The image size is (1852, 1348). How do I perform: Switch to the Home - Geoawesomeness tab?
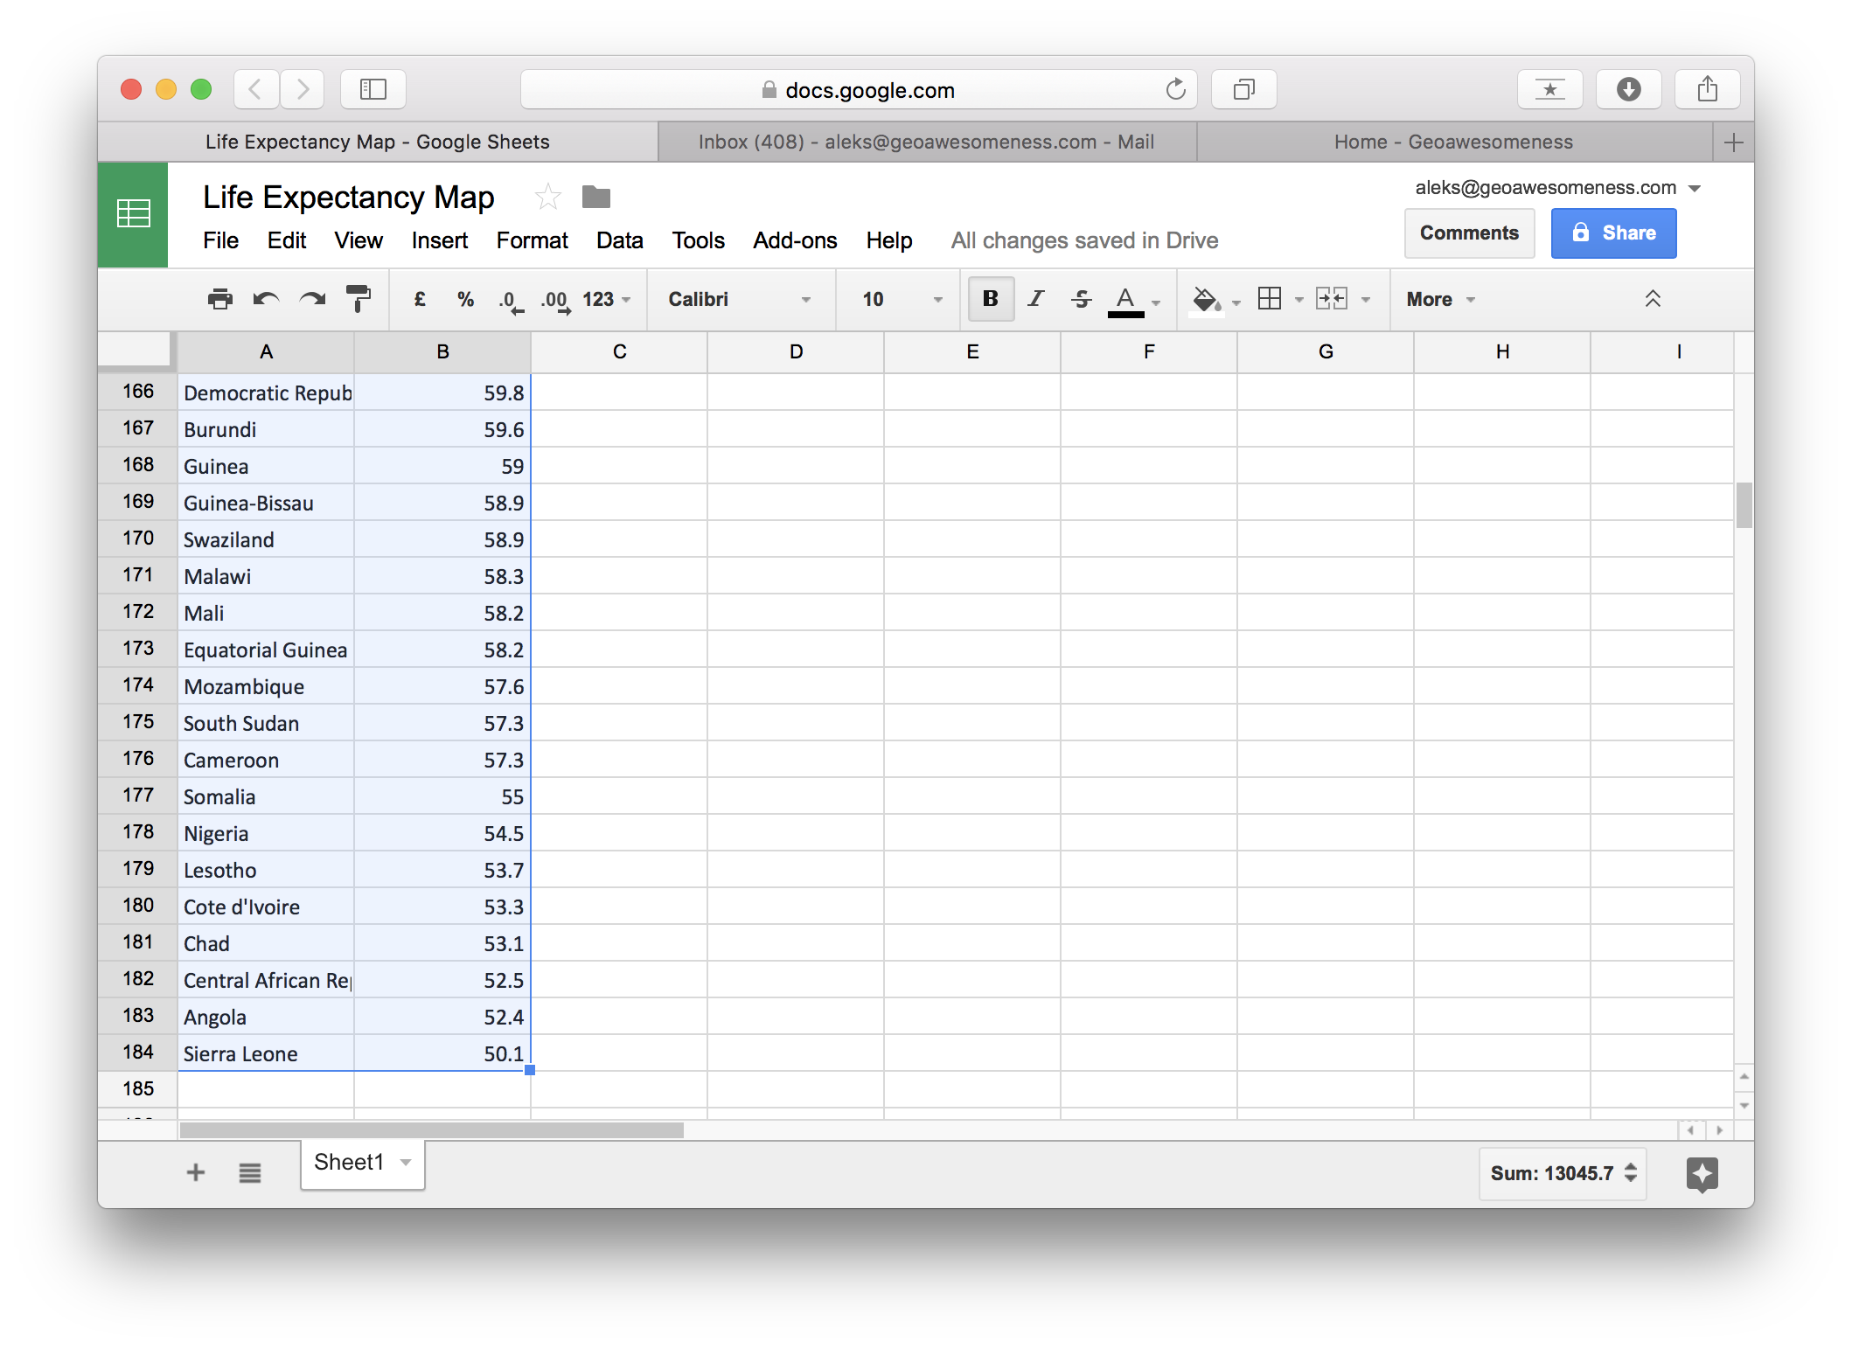coord(1453,142)
